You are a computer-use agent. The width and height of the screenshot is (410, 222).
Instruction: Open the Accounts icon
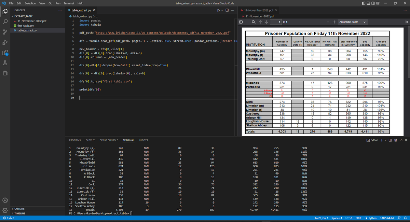click(x=5, y=200)
